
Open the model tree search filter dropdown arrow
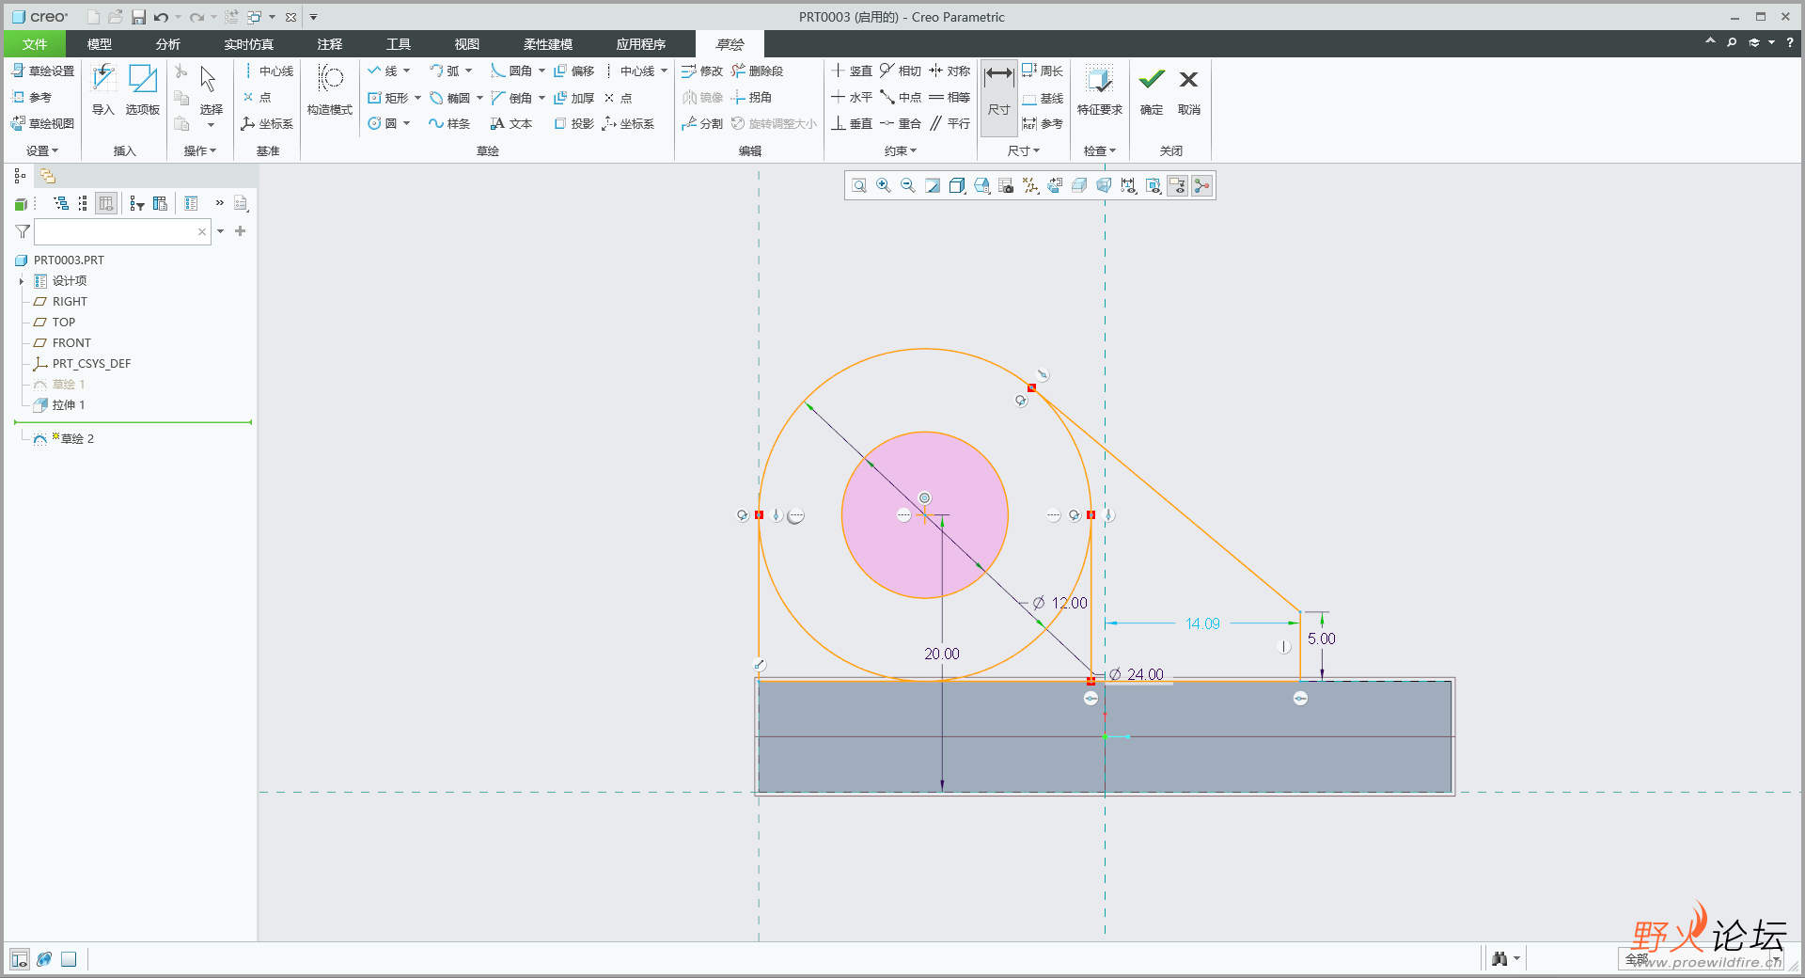click(221, 231)
